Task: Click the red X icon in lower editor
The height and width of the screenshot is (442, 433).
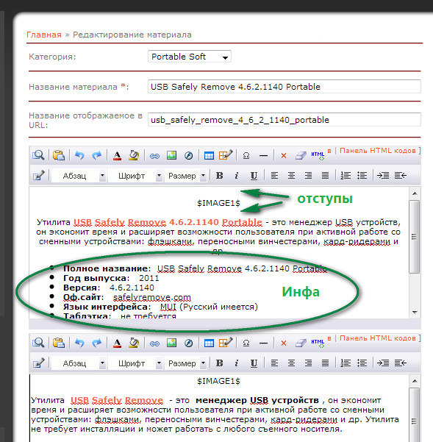Action: click(x=284, y=343)
